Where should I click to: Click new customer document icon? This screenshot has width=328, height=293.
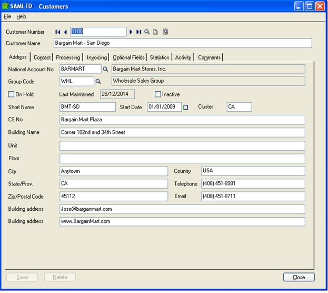(155, 32)
